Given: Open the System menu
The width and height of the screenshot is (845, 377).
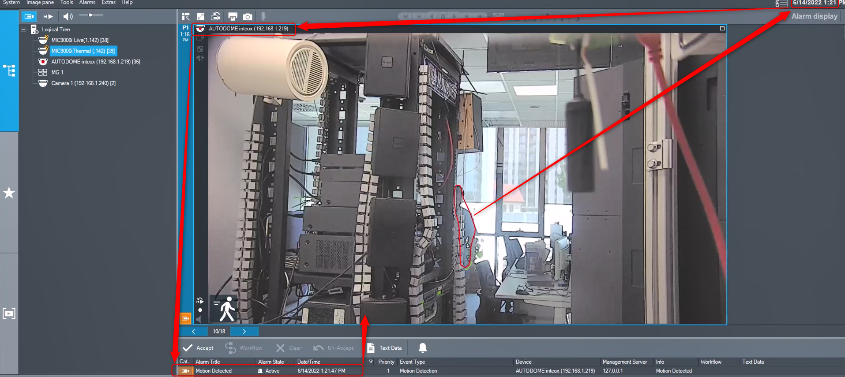Looking at the screenshot, I should pos(11,3).
